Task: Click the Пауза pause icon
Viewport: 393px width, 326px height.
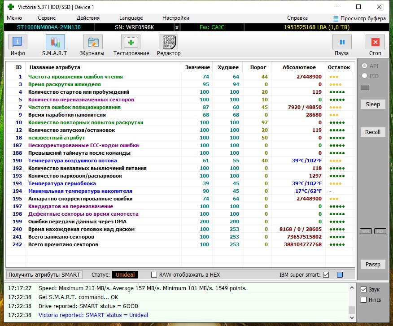Action: (x=342, y=42)
